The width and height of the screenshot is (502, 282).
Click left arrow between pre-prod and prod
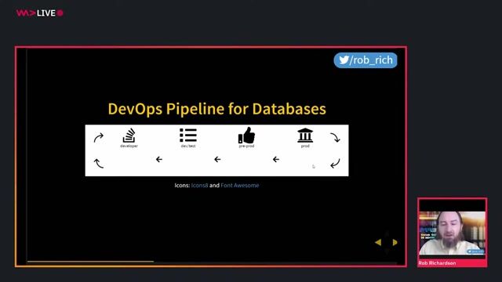[x=276, y=159]
